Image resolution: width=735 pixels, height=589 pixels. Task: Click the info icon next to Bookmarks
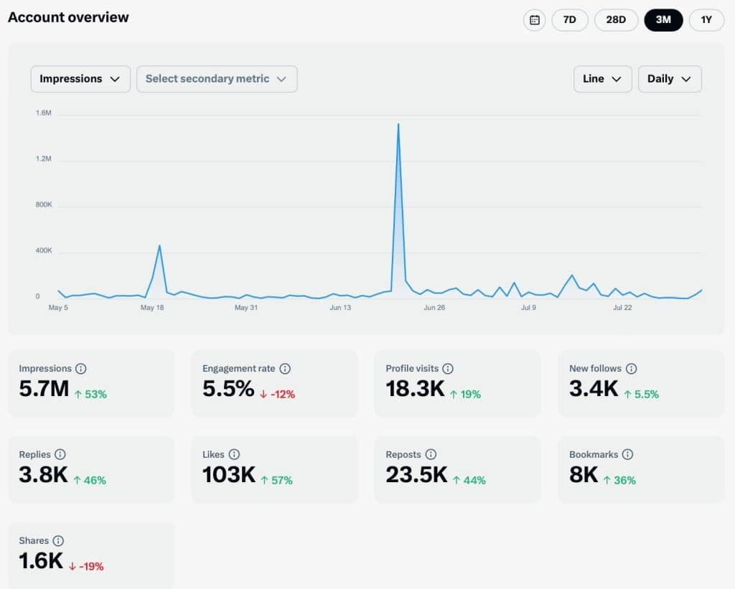tap(627, 455)
